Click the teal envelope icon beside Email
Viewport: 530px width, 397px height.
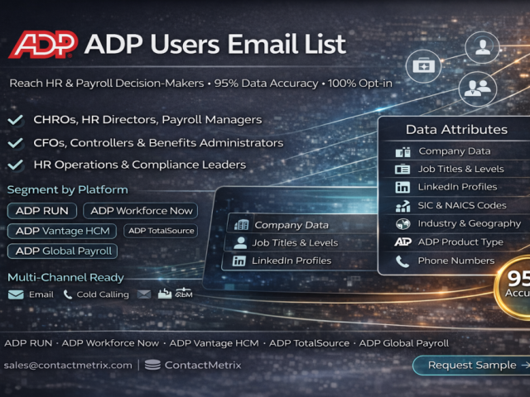click(16, 294)
